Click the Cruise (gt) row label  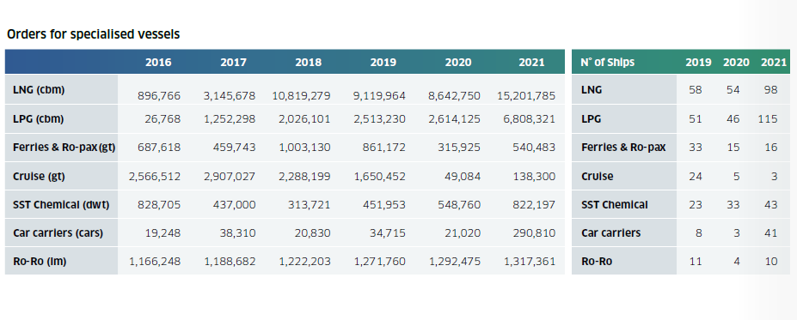click(x=39, y=177)
